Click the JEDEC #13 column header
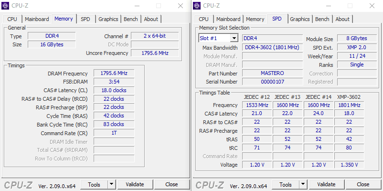This screenshot has width=383, height=191. (287, 97)
